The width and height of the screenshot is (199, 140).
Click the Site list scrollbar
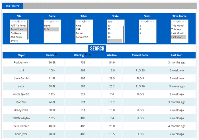28,30
